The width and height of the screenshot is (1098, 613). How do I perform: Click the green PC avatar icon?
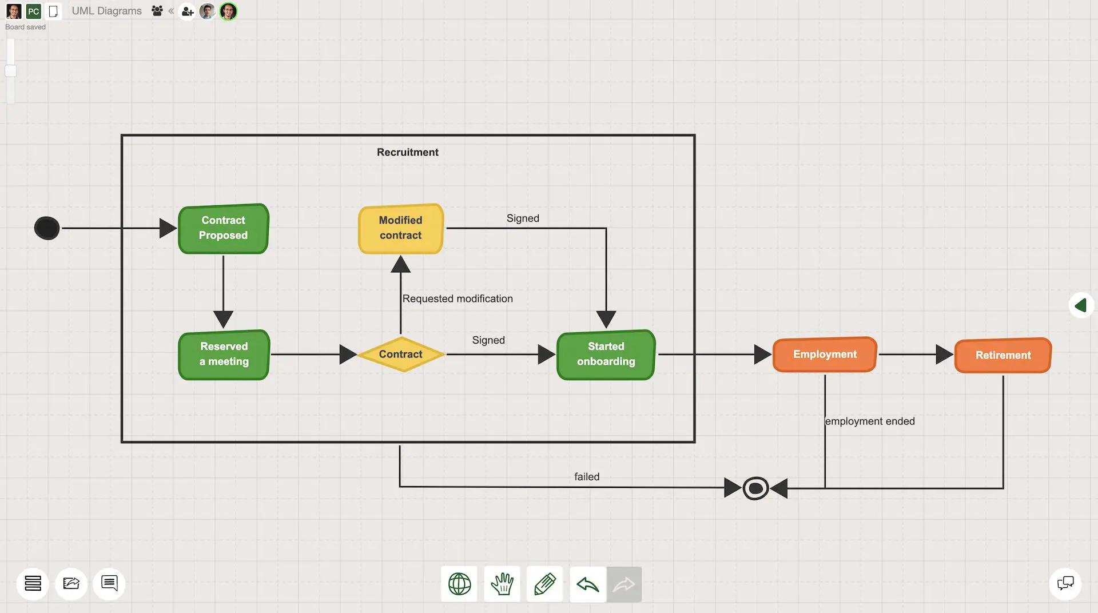click(34, 11)
